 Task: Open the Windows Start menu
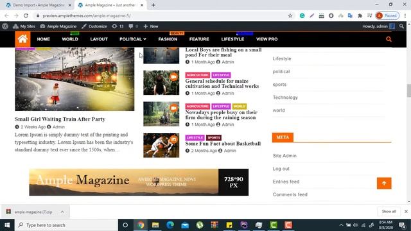coord(7,225)
